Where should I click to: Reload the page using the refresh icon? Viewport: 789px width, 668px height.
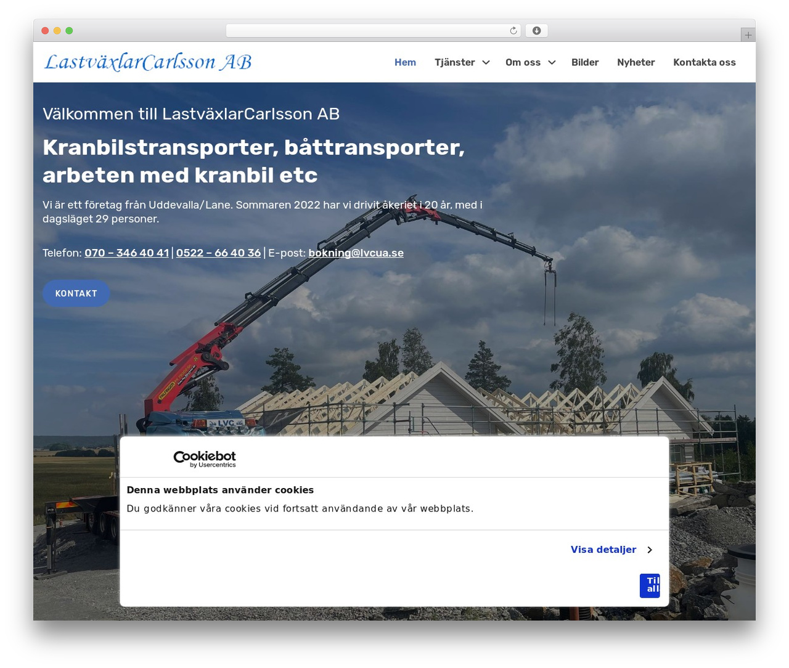coord(513,31)
